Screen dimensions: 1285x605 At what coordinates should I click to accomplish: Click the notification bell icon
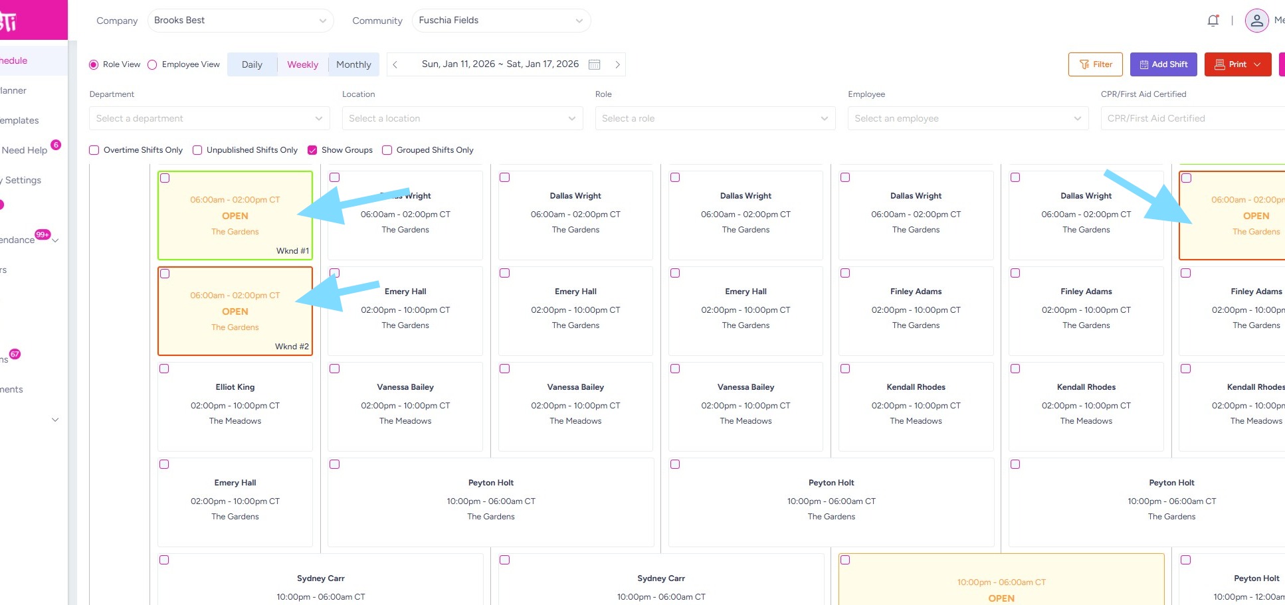point(1213,21)
